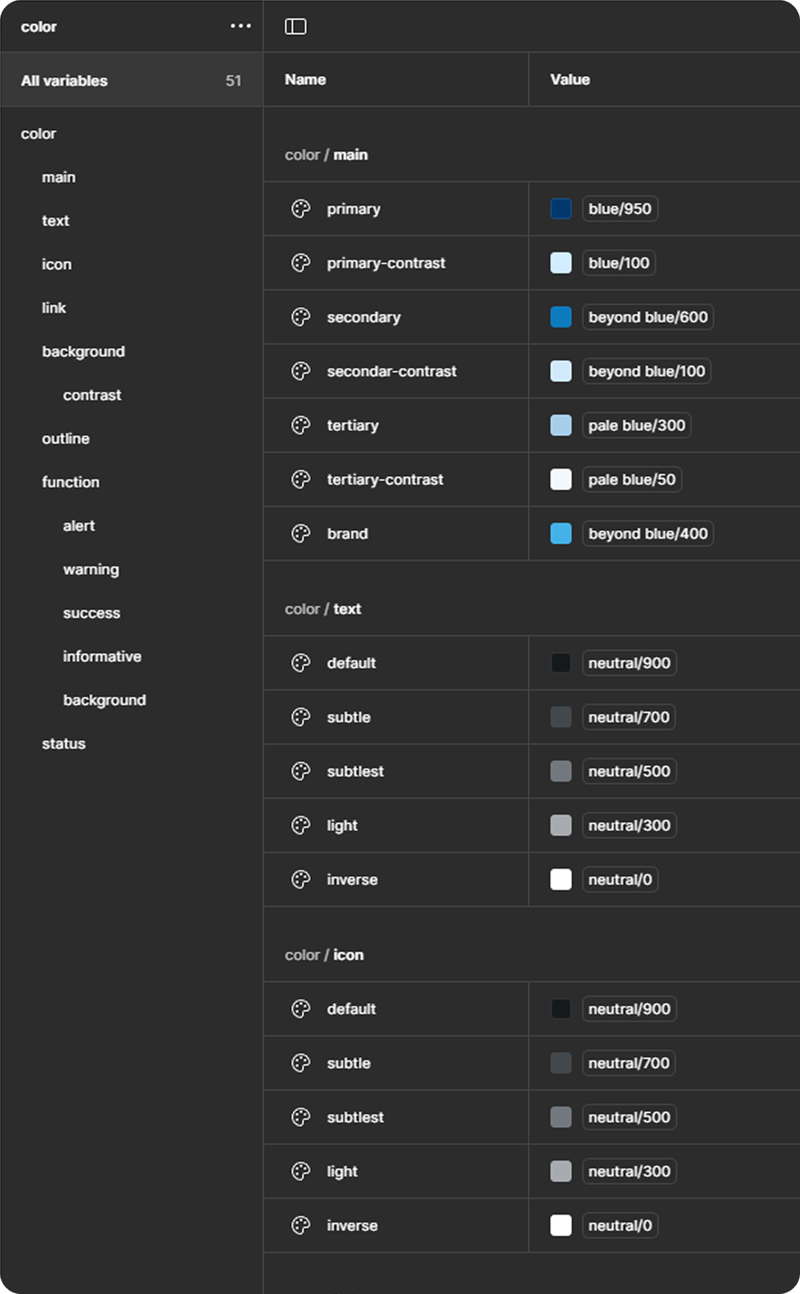Click neutral/300 swatch in text light row
Viewport: 800px width, 1294px height.
pos(561,825)
